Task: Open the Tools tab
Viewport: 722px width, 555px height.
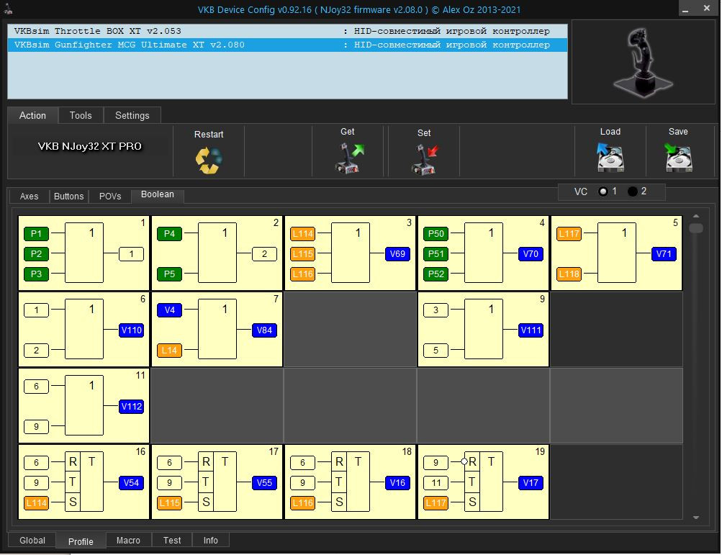Action: click(81, 115)
